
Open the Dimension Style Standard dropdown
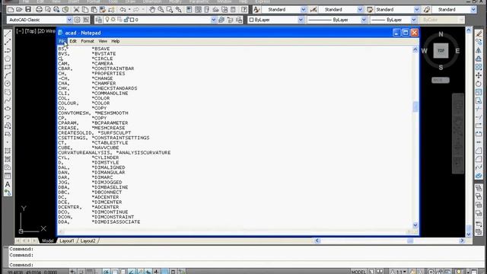coord(360,10)
